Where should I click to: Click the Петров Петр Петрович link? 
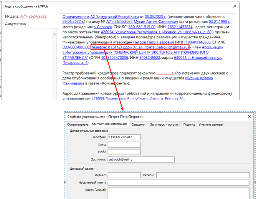click(x=154, y=42)
